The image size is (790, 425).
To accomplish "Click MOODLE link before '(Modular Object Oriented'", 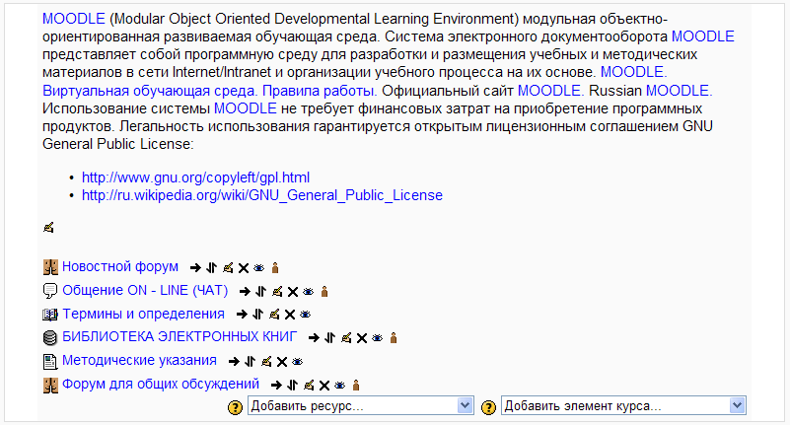I will pyautogui.click(x=74, y=19).
